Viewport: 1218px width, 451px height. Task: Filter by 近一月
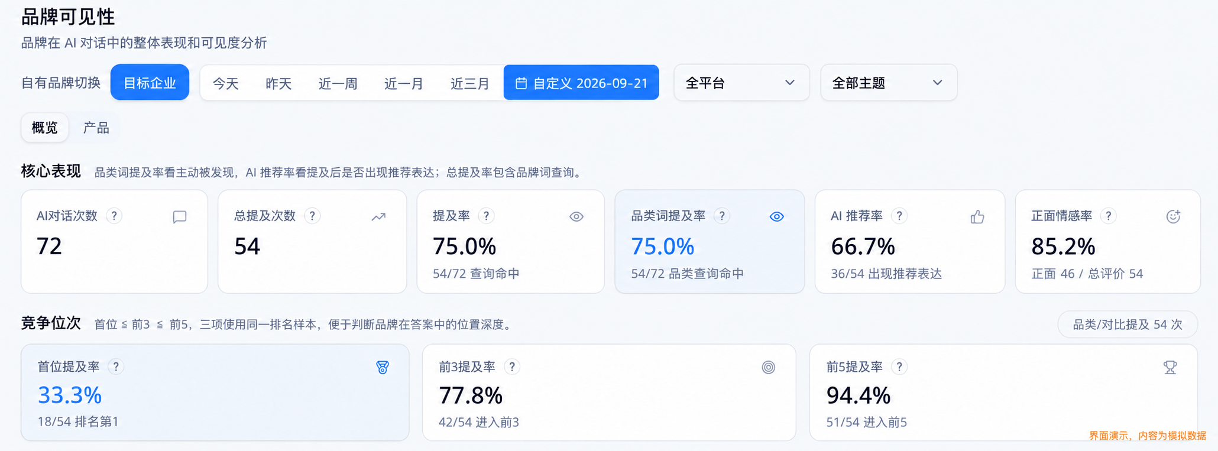pos(404,83)
